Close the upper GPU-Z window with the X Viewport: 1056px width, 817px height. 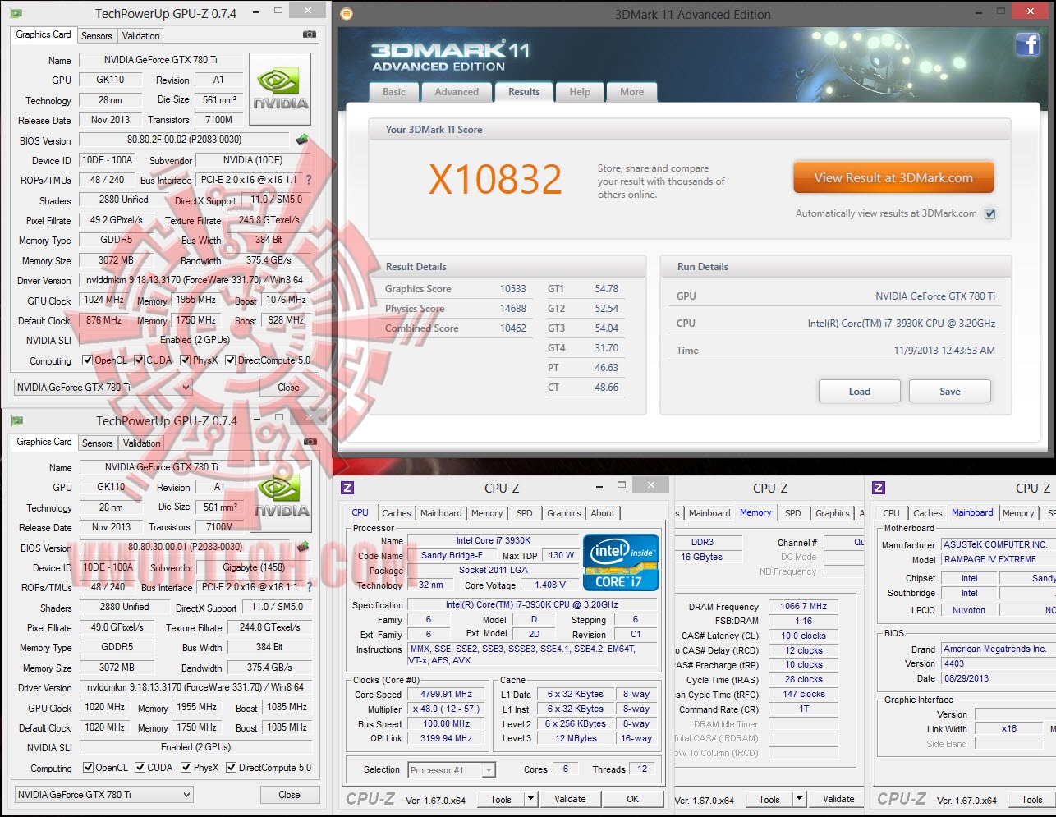click(307, 11)
